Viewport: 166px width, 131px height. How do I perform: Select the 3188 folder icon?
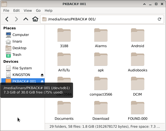pos(64,35)
